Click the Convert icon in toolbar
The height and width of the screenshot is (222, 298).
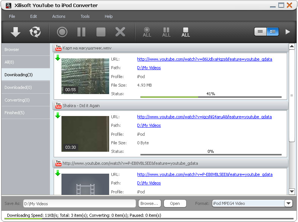(x=35, y=32)
